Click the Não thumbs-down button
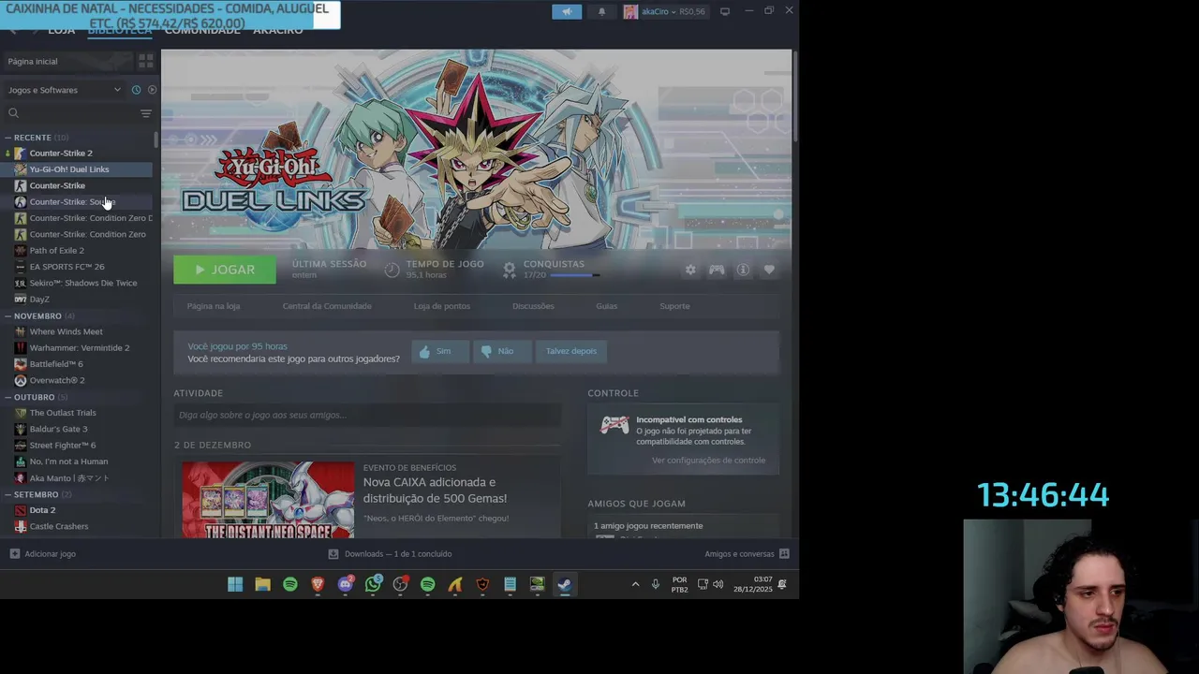Screen dimensions: 1199x674 pos(502,351)
